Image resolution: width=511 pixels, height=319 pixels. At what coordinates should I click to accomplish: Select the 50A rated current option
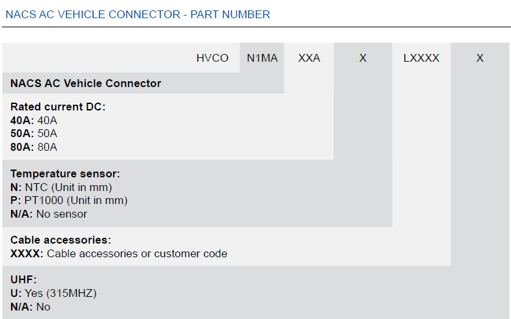point(34,133)
